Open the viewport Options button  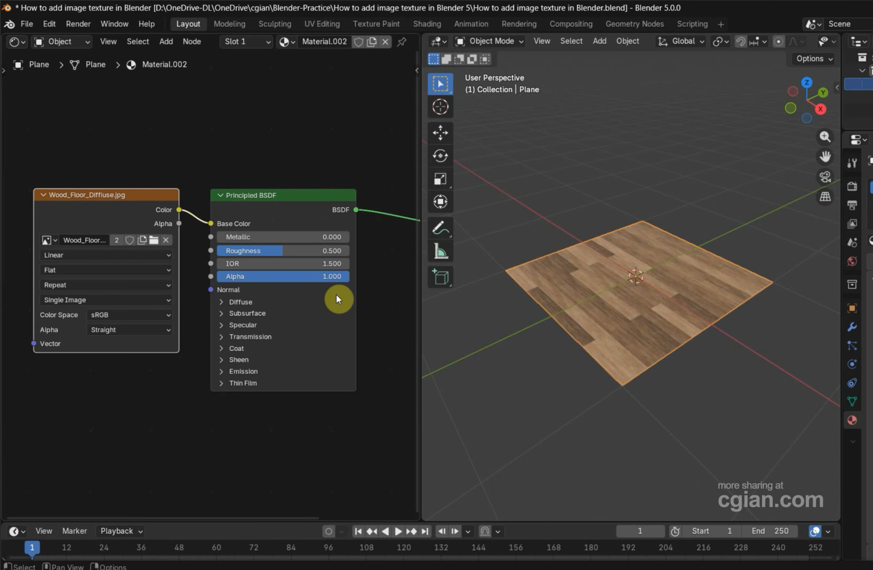(x=814, y=59)
